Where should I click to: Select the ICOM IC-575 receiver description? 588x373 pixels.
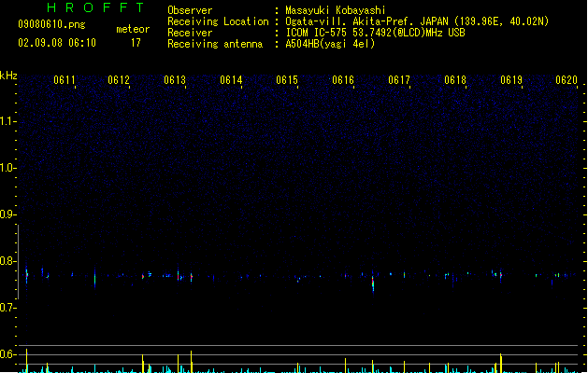pos(375,33)
